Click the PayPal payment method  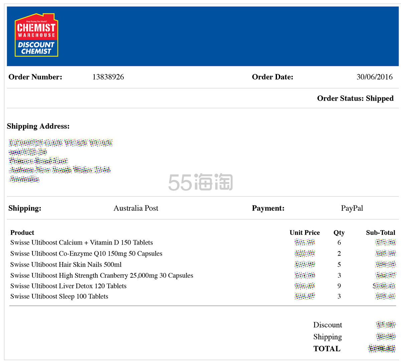(x=352, y=208)
